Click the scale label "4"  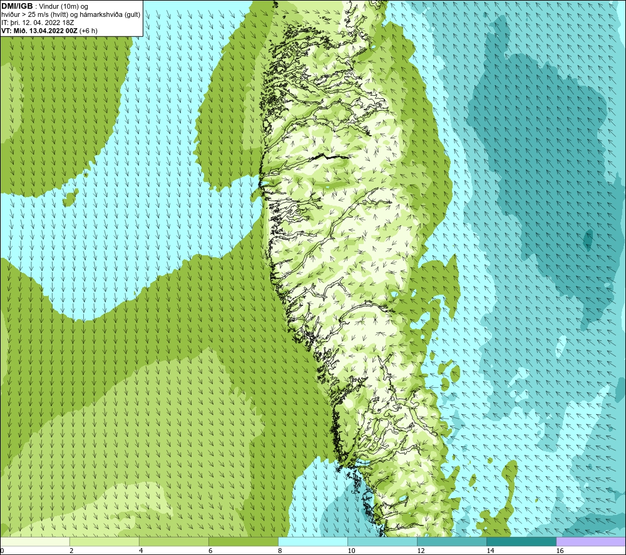click(141, 551)
